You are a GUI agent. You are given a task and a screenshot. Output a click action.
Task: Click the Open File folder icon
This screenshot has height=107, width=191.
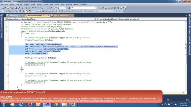coord(13,8)
